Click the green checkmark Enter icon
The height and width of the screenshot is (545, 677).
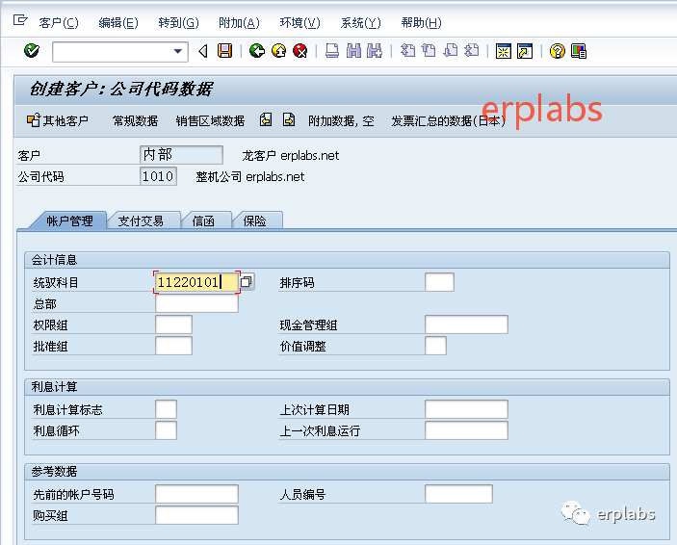32,51
